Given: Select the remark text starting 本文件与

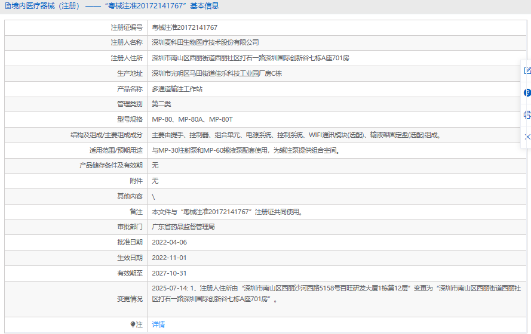Looking at the screenshot, I should coord(227,212).
